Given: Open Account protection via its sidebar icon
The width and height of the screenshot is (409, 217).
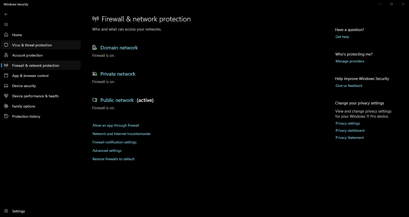Looking at the screenshot, I should [6, 55].
